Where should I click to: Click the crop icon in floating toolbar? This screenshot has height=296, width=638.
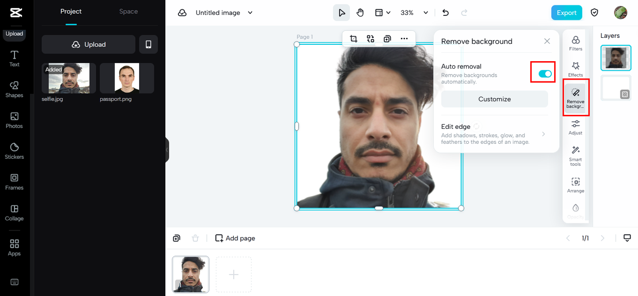[353, 39]
